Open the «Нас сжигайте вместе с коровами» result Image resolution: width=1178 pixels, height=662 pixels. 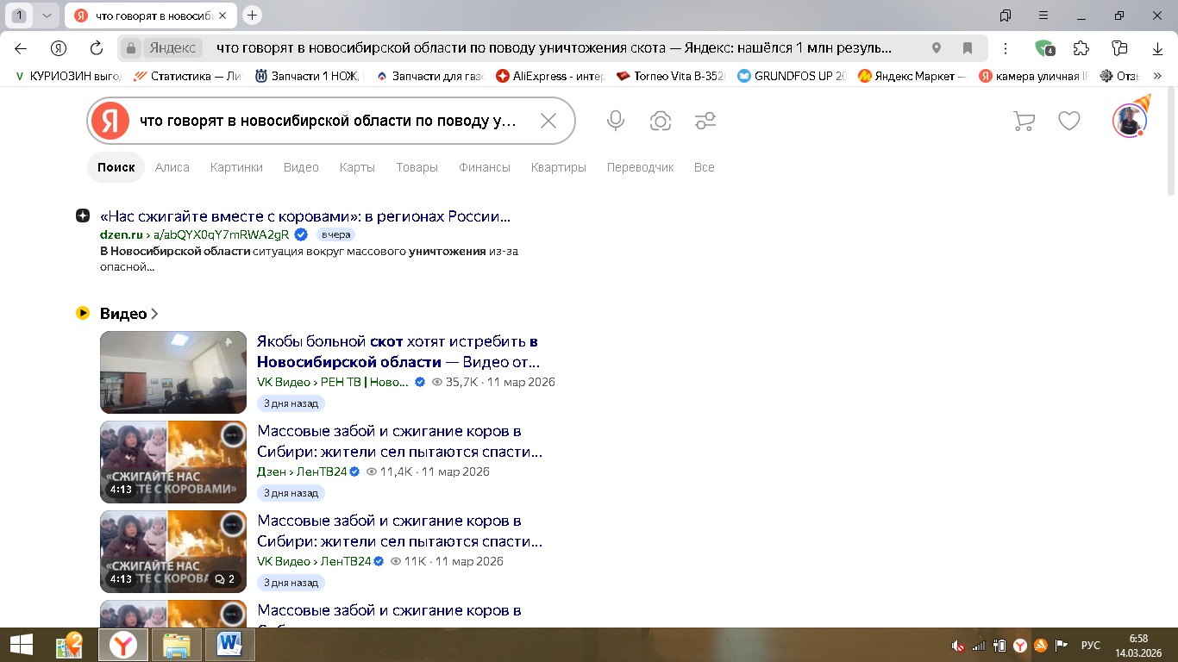pos(305,216)
